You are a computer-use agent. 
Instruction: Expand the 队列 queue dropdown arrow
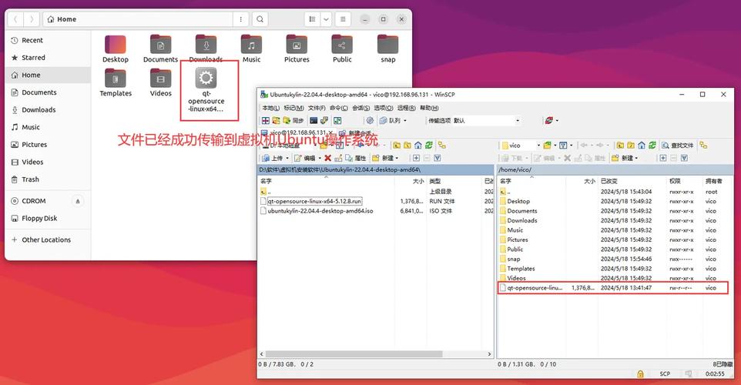[x=405, y=120]
